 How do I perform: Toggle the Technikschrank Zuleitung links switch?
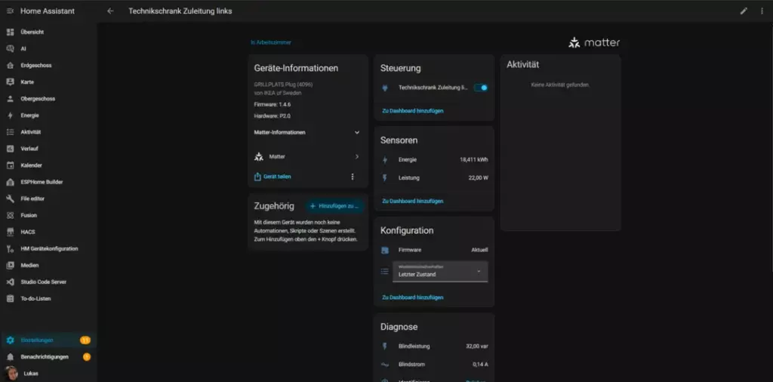click(x=481, y=88)
